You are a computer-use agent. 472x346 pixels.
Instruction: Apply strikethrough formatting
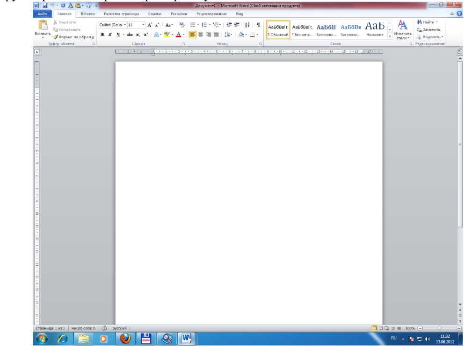(130, 35)
